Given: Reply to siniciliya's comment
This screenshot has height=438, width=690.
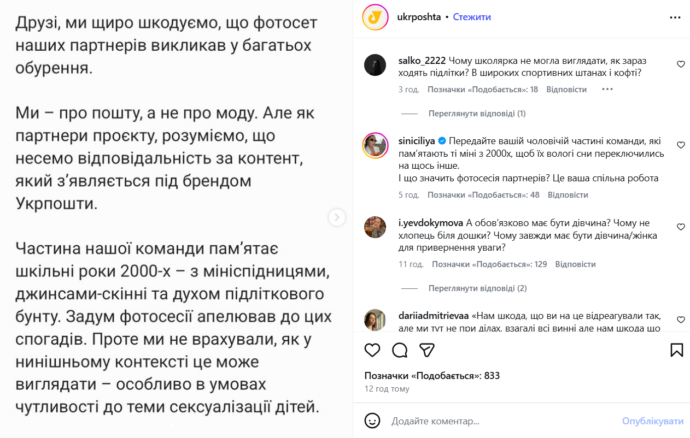Looking at the screenshot, I should click(x=568, y=195).
